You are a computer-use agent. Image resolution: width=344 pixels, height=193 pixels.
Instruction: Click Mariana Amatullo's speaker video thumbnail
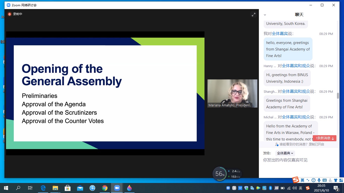click(x=232, y=93)
